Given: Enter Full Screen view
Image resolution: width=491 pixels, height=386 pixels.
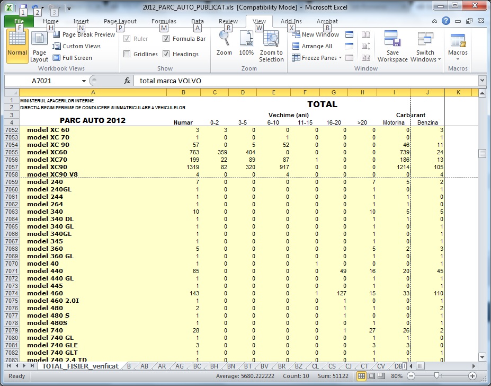Looking at the screenshot, I should [x=73, y=58].
